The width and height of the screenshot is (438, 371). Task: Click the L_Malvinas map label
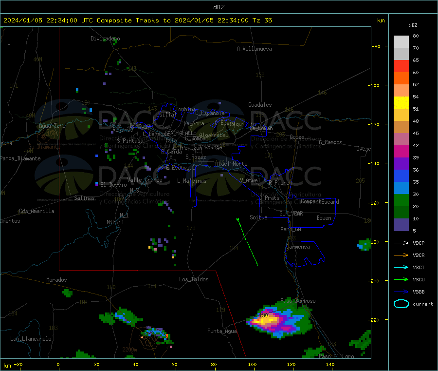click(192, 181)
